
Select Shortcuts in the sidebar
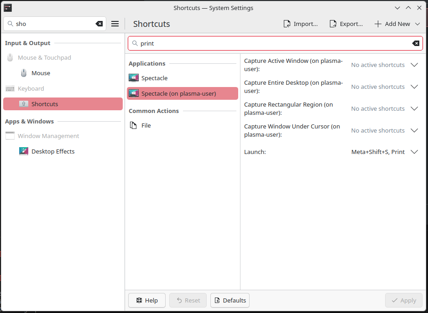[x=45, y=104]
